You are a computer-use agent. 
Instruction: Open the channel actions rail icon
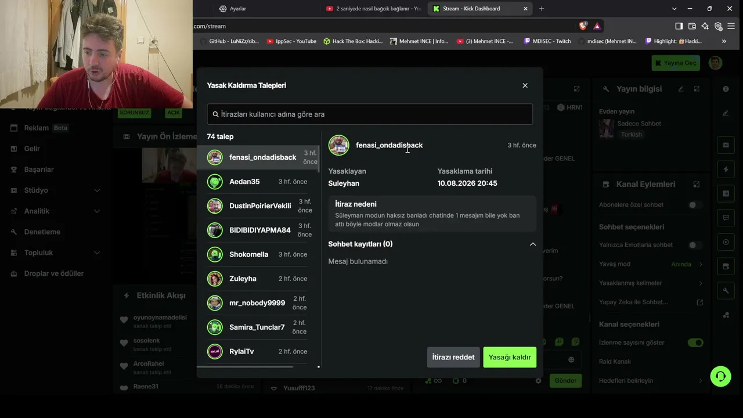pyautogui.click(x=726, y=266)
